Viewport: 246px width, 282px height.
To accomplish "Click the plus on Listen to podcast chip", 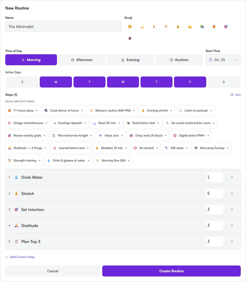I will [x=211, y=110].
